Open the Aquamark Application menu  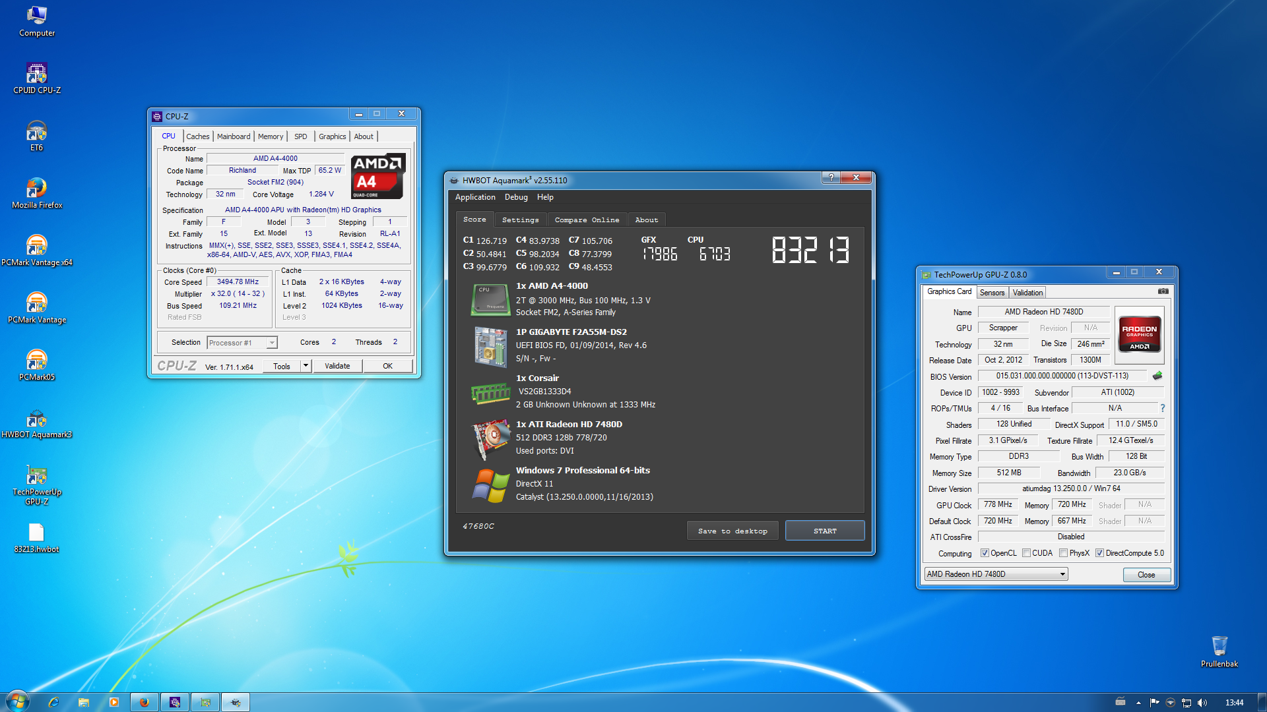[x=474, y=197]
